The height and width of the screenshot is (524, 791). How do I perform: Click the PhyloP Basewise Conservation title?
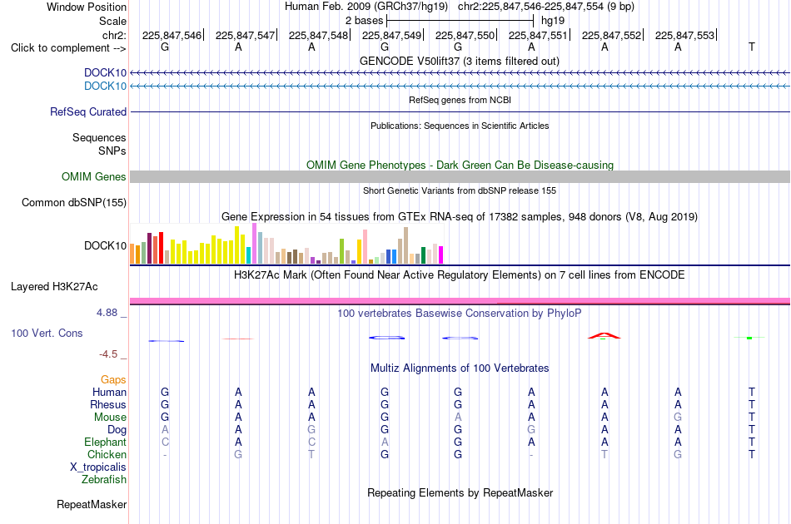coord(459,314)
